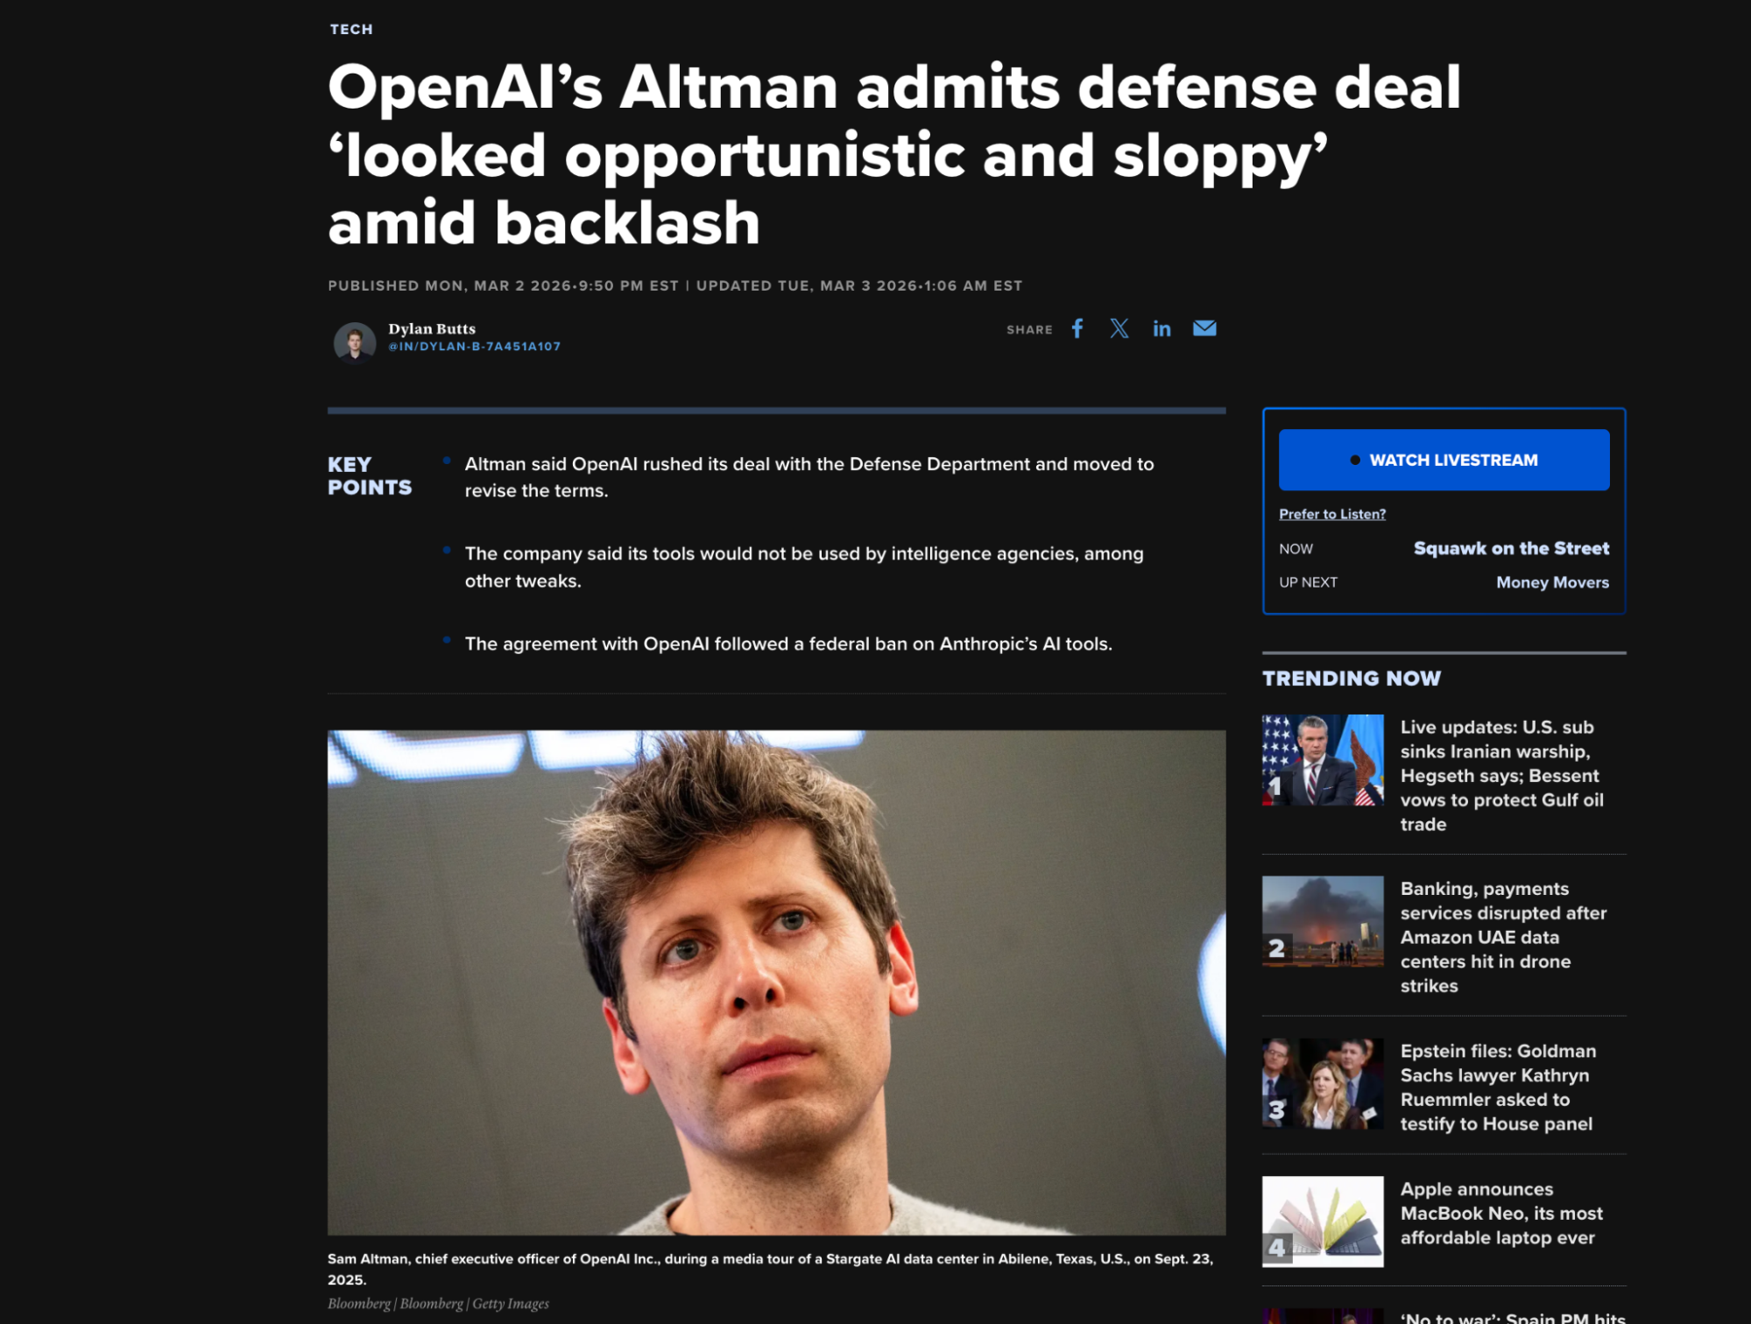Open trending thumbnail three Epstein files
The width and height of the screenshot is (1751, 1324).
(1323, 1084)
